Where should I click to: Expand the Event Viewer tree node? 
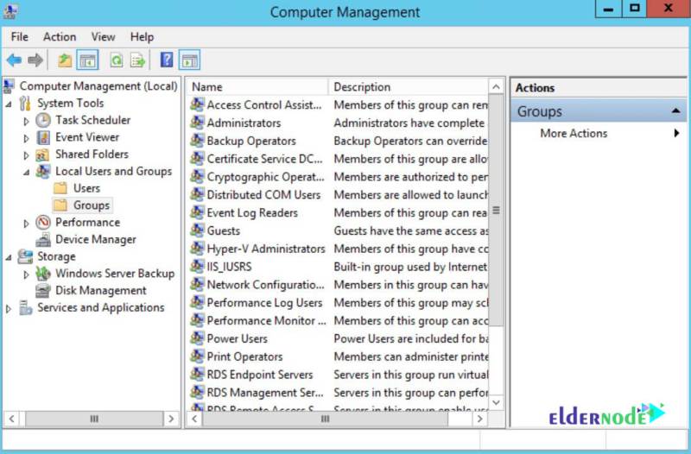26,138
